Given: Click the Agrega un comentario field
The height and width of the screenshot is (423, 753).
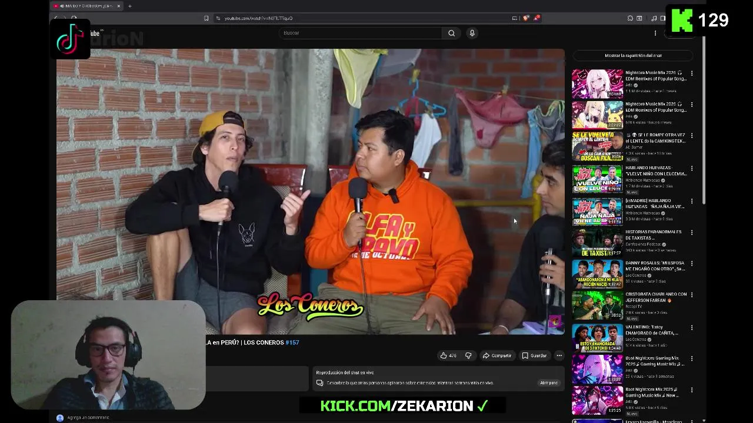Looking at the screenshot, I should click(x=88, y=418).
